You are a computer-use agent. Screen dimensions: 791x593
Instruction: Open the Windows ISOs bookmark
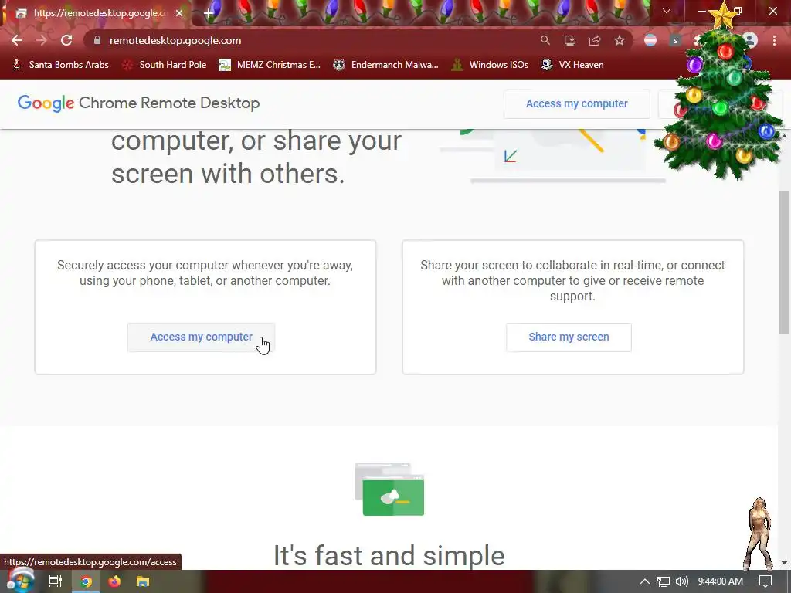(490, 65)
